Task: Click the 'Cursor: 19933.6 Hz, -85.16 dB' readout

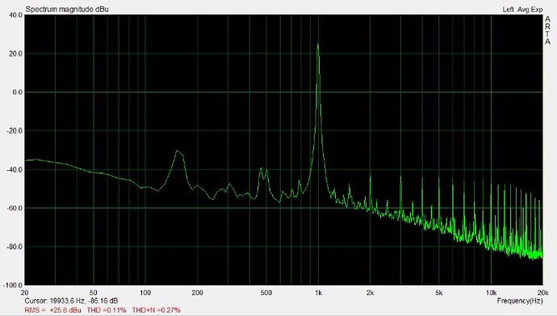Action: [x=71, y=301]
